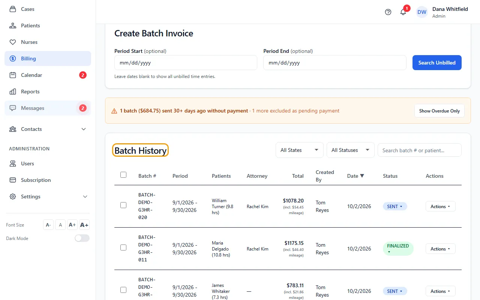
Task: Click the overdue warning triangle icon
Action: pos(114,111)
